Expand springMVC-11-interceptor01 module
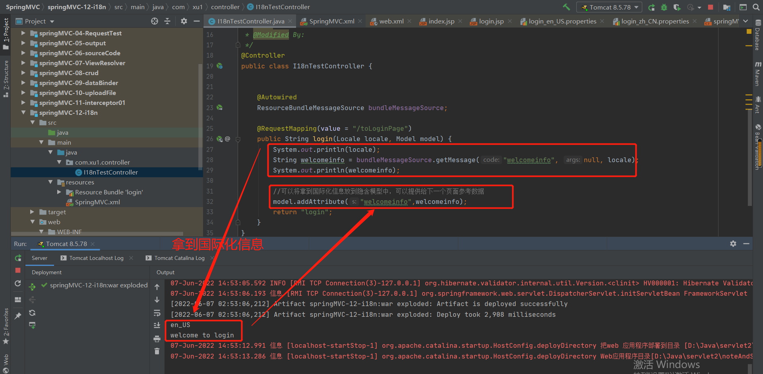The height and width of the screenshot is (374, 763). pyautogui.click(x=23, y=103)
